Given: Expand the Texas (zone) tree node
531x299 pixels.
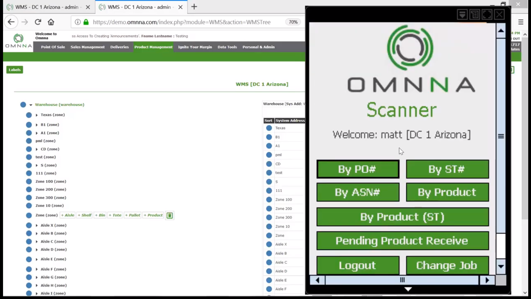Looking at the screenshot, I should (x=37, y=115).
